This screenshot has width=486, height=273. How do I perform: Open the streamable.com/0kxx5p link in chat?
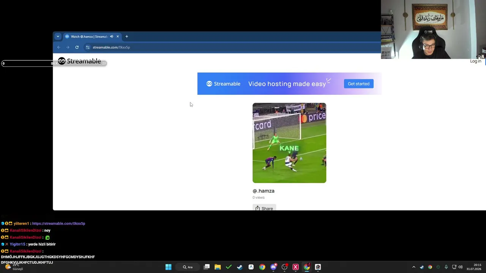click(58, 224)
